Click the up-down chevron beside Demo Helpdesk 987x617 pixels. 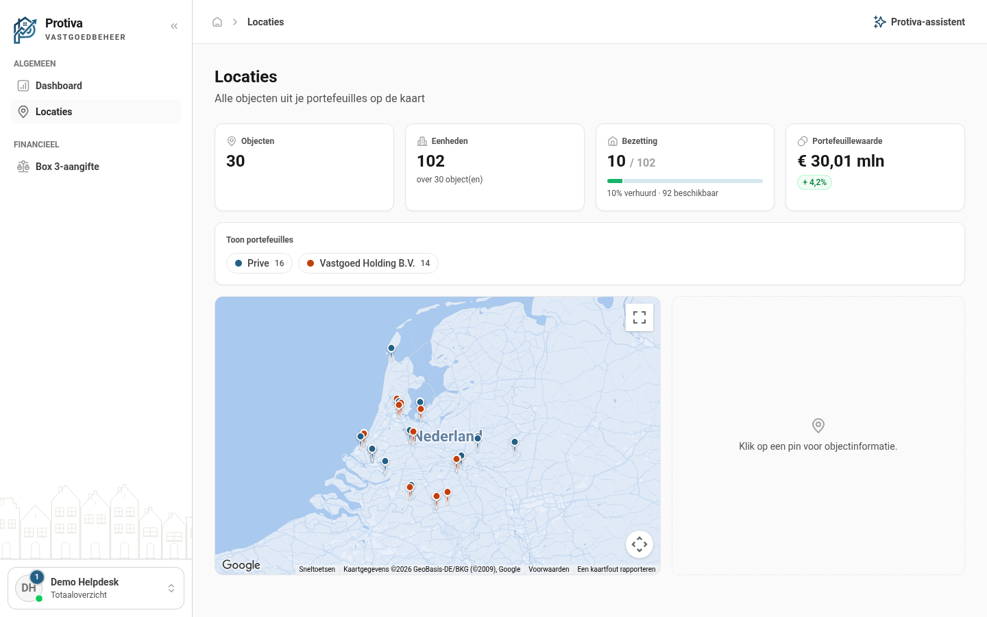tap(171, 588)
